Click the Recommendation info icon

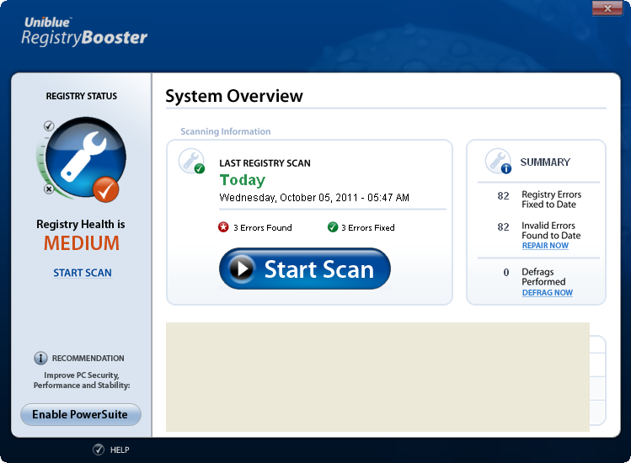[x=40, y=358]
